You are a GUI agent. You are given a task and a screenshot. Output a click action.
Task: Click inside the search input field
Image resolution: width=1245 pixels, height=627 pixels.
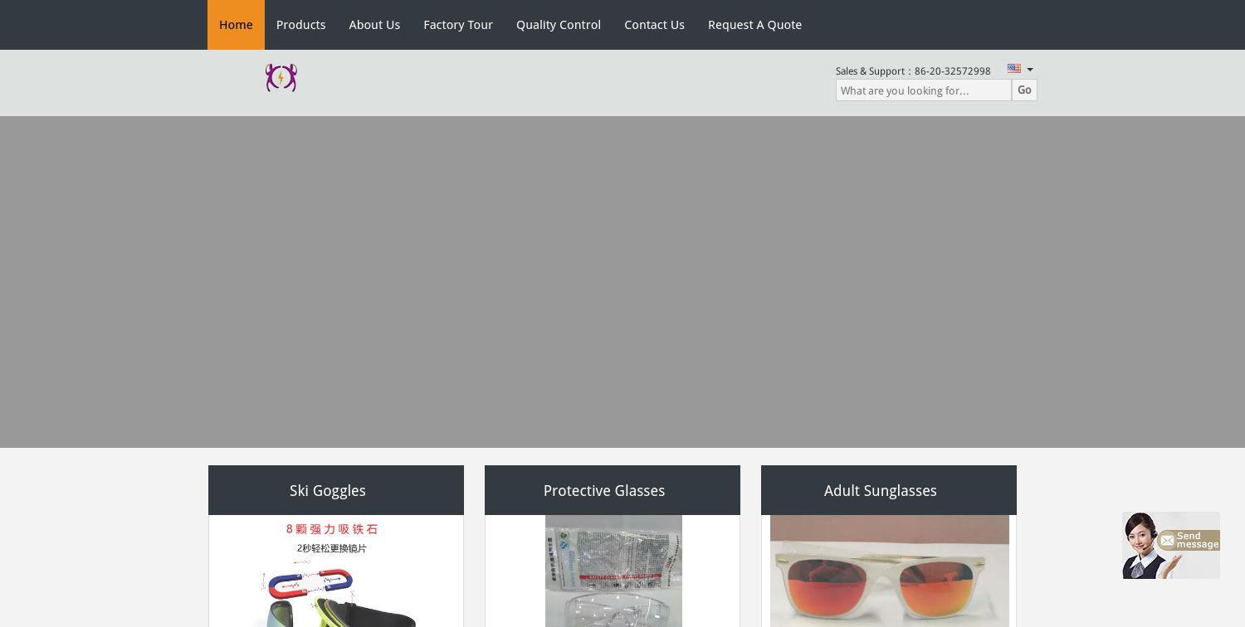click(923, 90)
